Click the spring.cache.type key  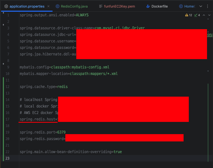click(x=37, y=87)
